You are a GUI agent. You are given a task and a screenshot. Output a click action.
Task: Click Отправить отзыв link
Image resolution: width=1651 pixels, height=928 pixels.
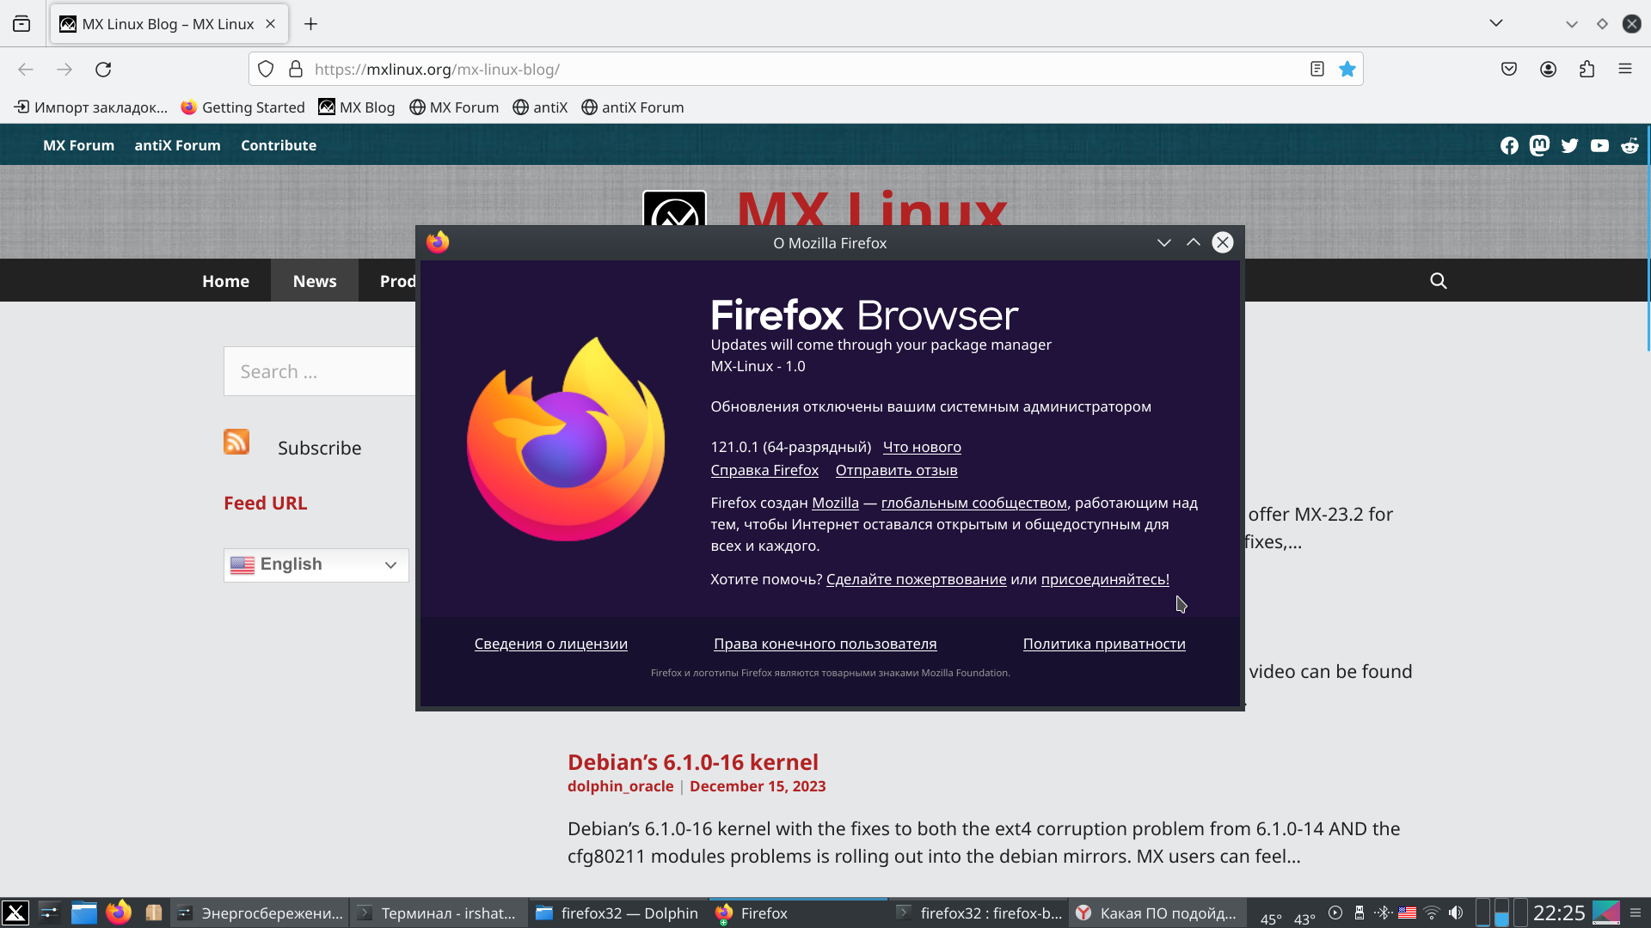pyautogui.click(x=896, y=470)
